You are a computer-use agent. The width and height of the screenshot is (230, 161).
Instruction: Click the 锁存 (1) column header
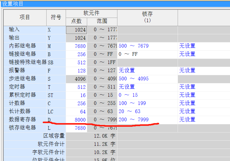tap(147, 17)
